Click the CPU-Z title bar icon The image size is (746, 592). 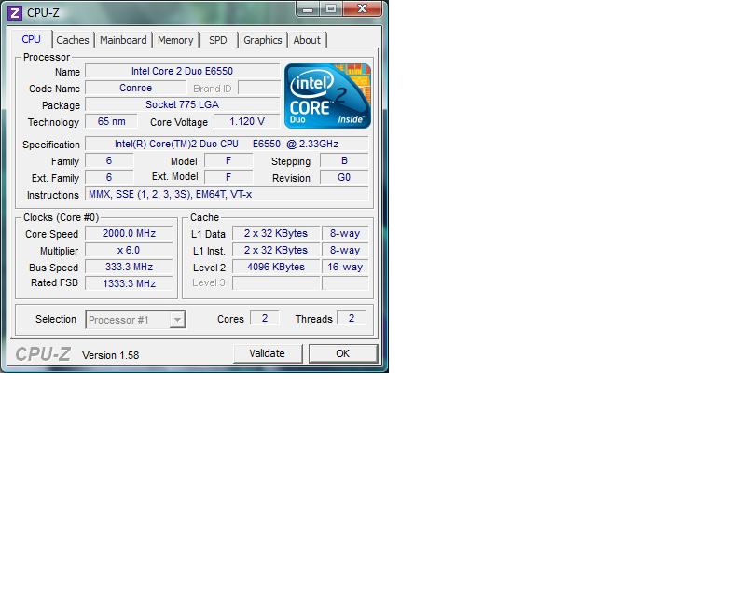click(x=15, y=12)
